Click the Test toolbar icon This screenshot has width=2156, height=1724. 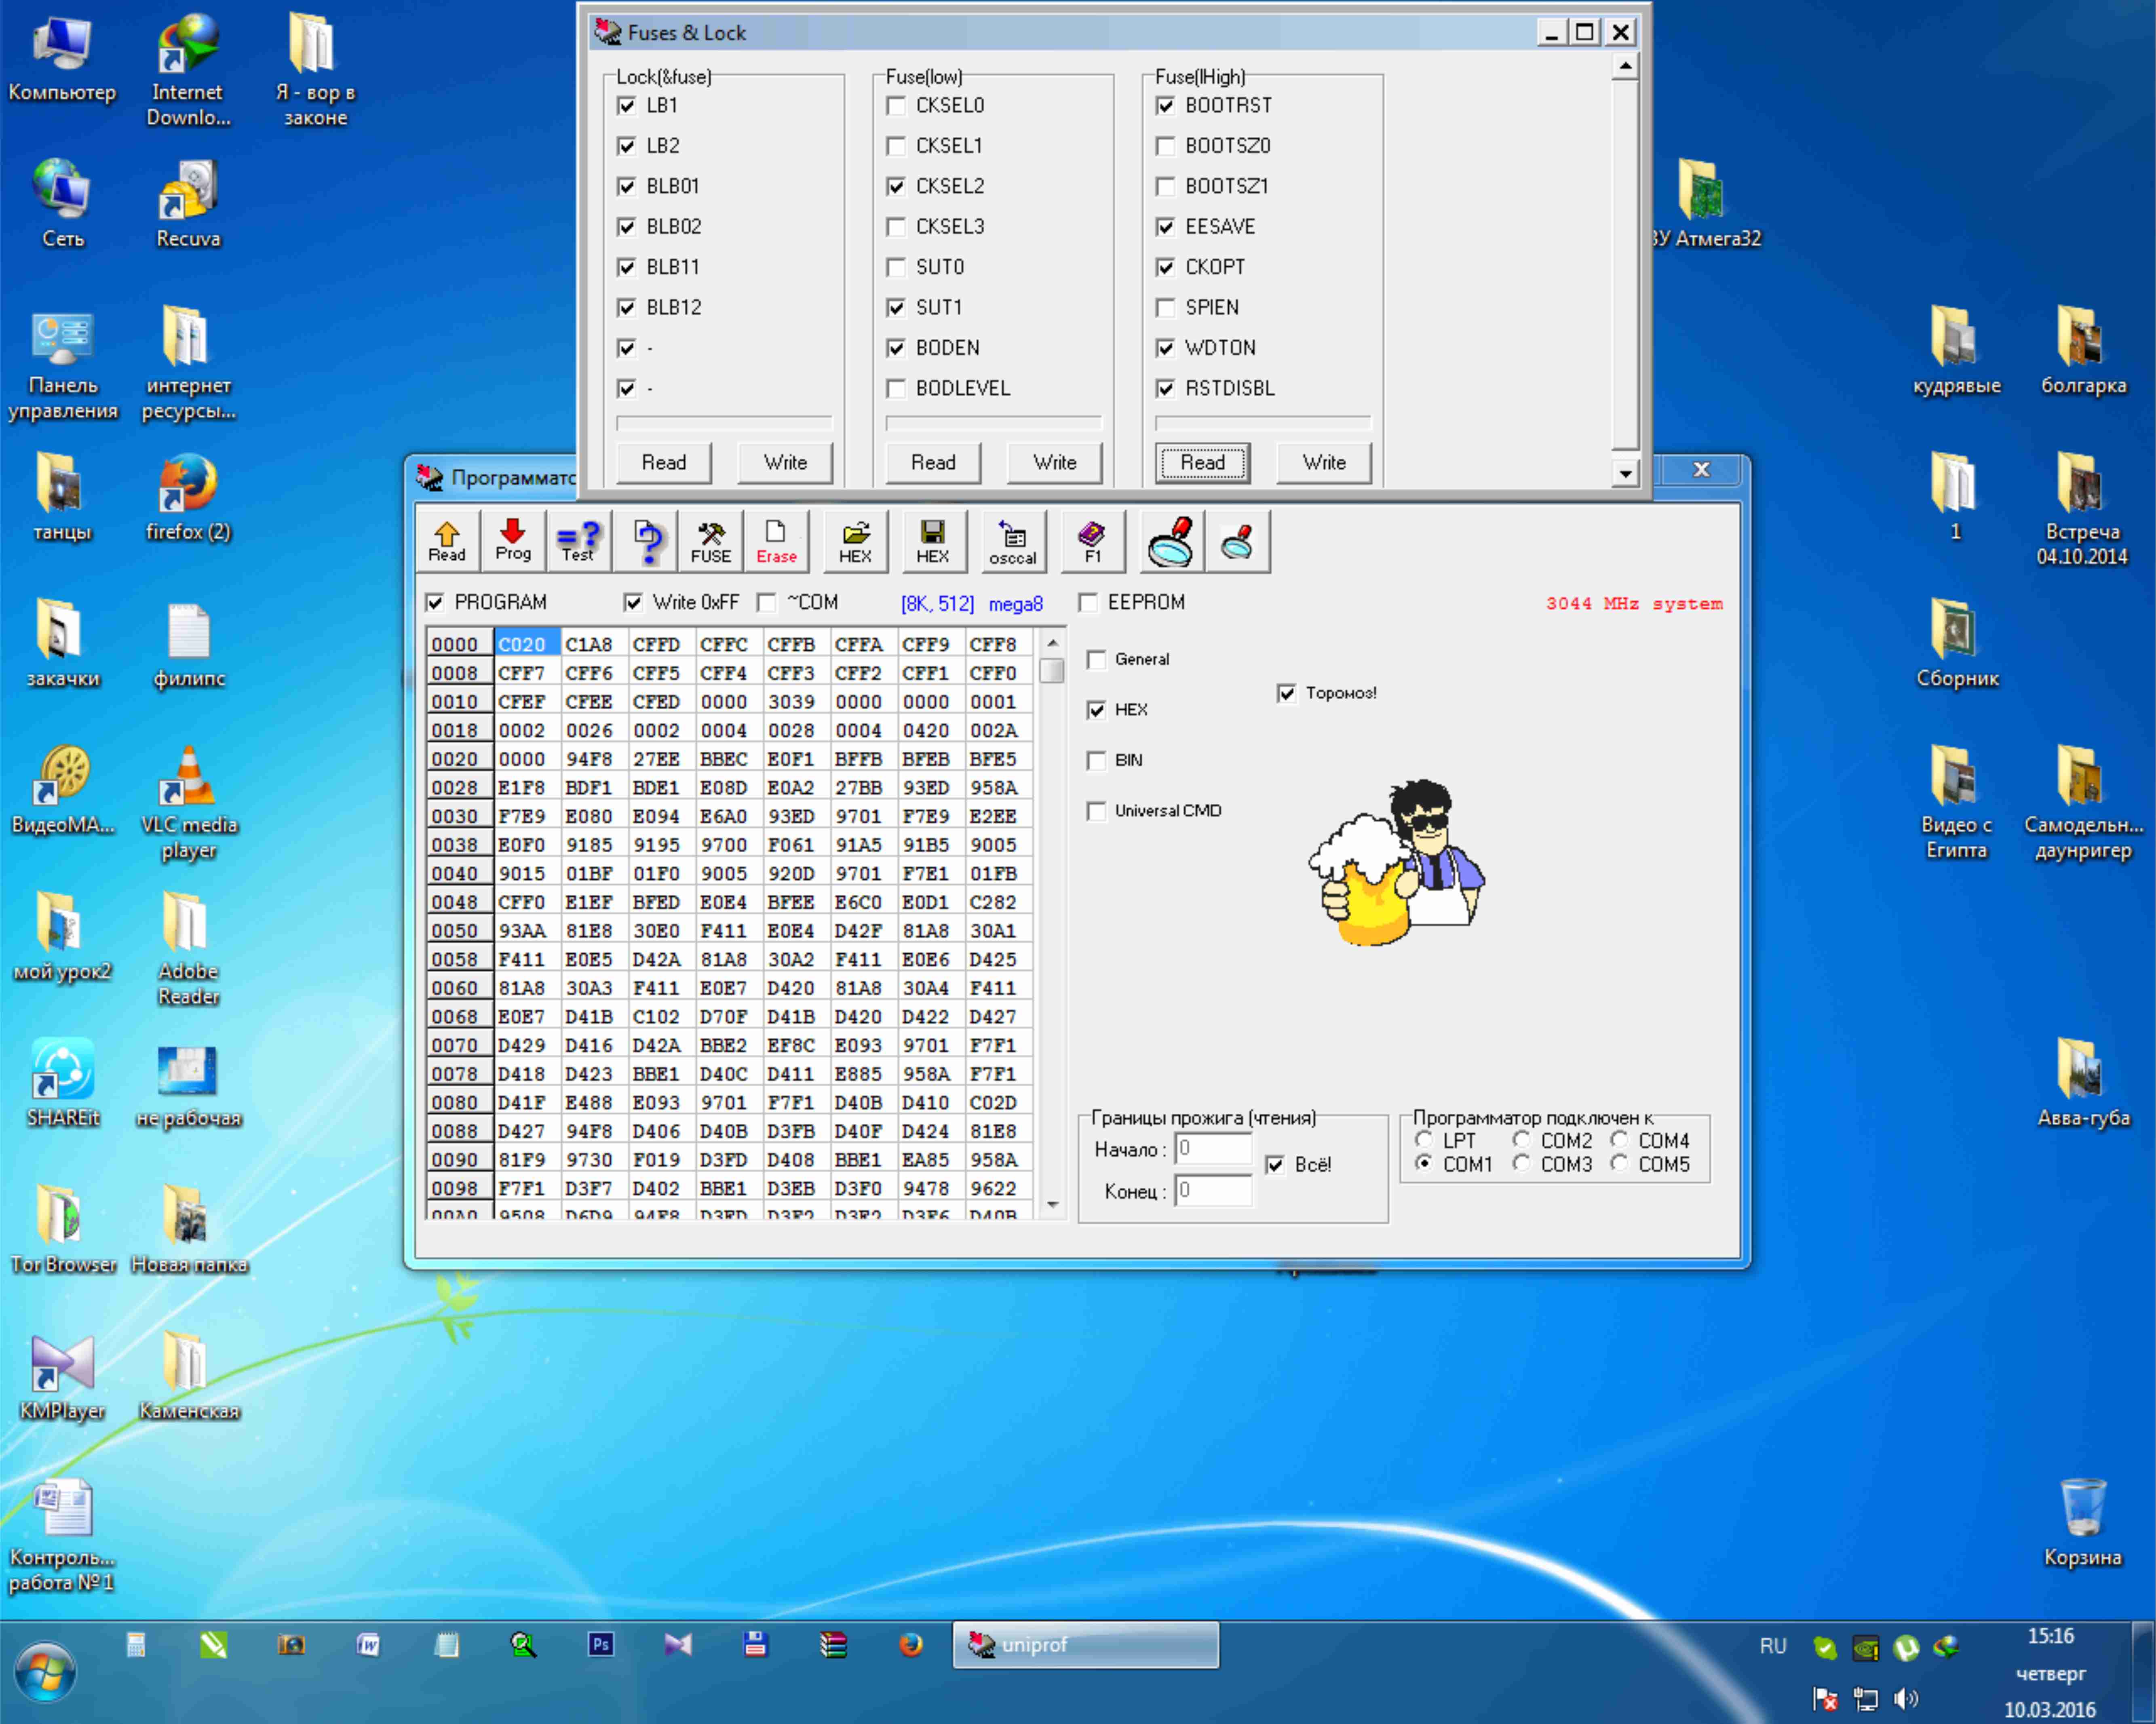(578, 541)
